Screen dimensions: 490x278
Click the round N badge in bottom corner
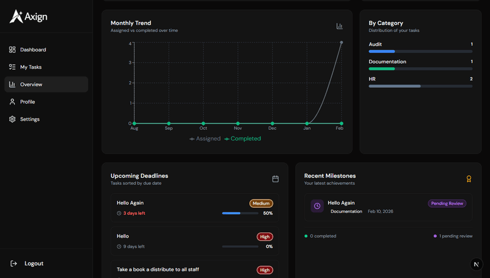click(476, 265)
